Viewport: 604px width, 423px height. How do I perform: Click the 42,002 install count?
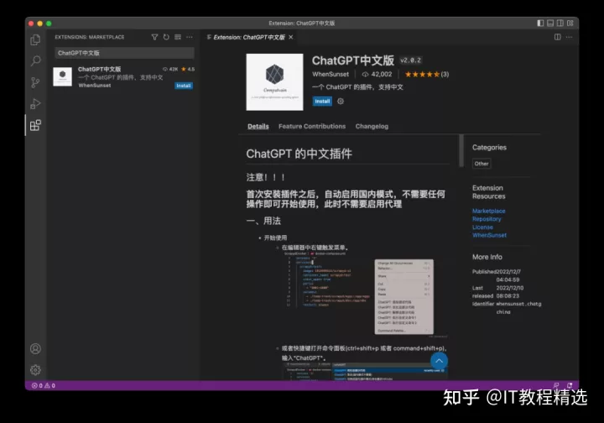tap(377, 74)
